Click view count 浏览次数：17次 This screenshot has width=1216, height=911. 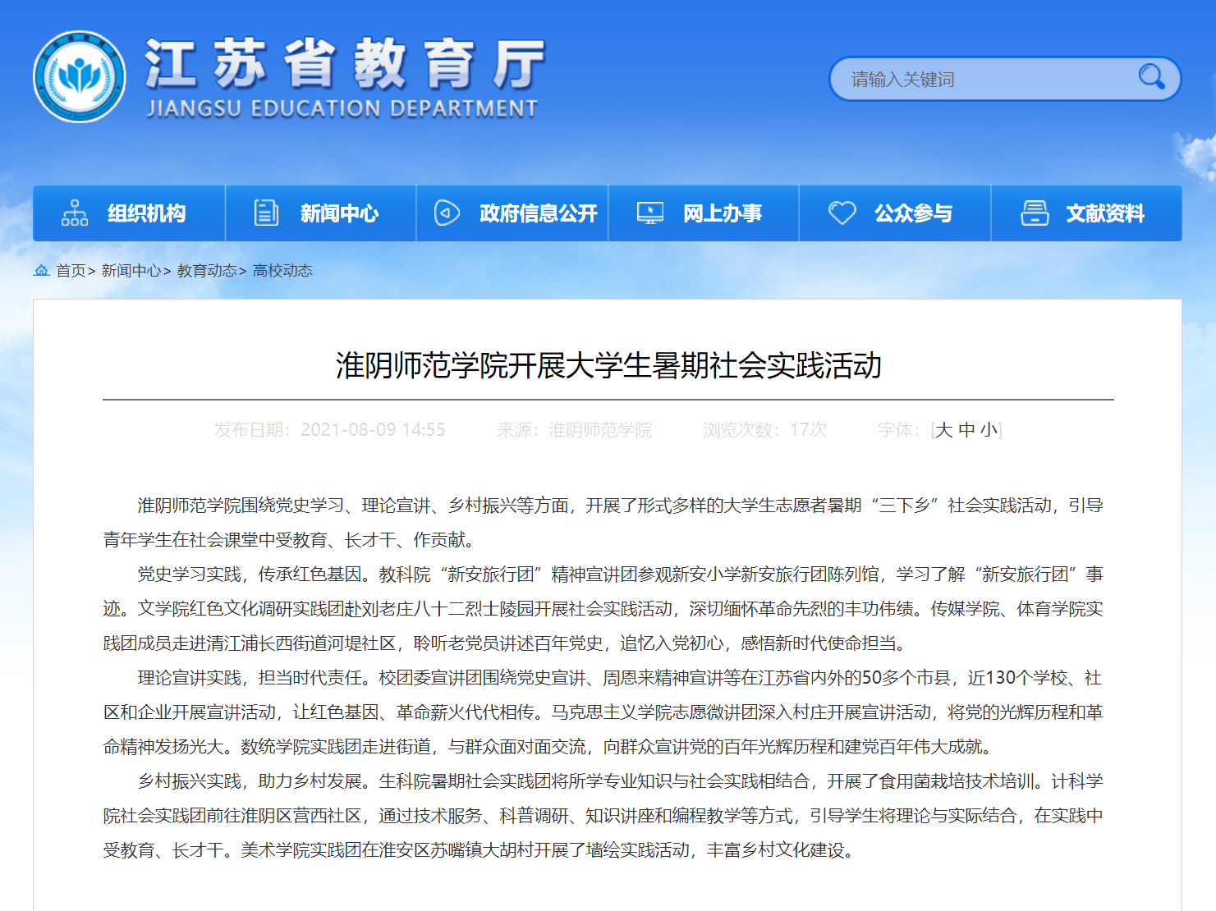(765, 430)
